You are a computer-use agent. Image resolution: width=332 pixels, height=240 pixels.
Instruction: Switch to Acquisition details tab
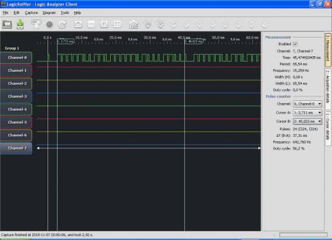[328, 87]
